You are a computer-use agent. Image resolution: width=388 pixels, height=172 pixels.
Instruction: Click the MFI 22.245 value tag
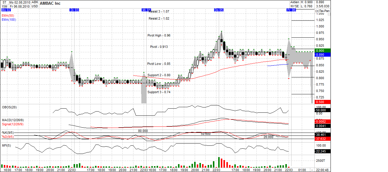point(322,151)
